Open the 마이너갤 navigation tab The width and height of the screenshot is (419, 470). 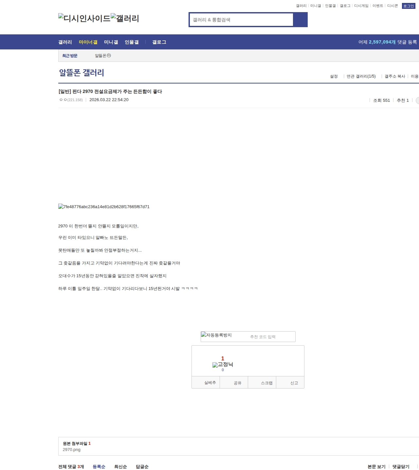88,42
